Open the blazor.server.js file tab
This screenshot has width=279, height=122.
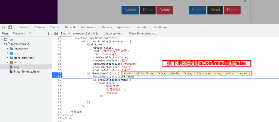(114, 33)
